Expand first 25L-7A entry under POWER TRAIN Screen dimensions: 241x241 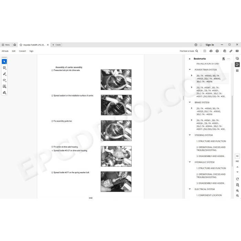[191, 75]
